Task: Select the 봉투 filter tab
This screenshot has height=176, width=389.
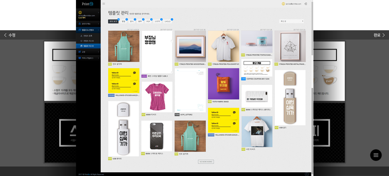Action: pyautogui.click(x=140, y=21)
